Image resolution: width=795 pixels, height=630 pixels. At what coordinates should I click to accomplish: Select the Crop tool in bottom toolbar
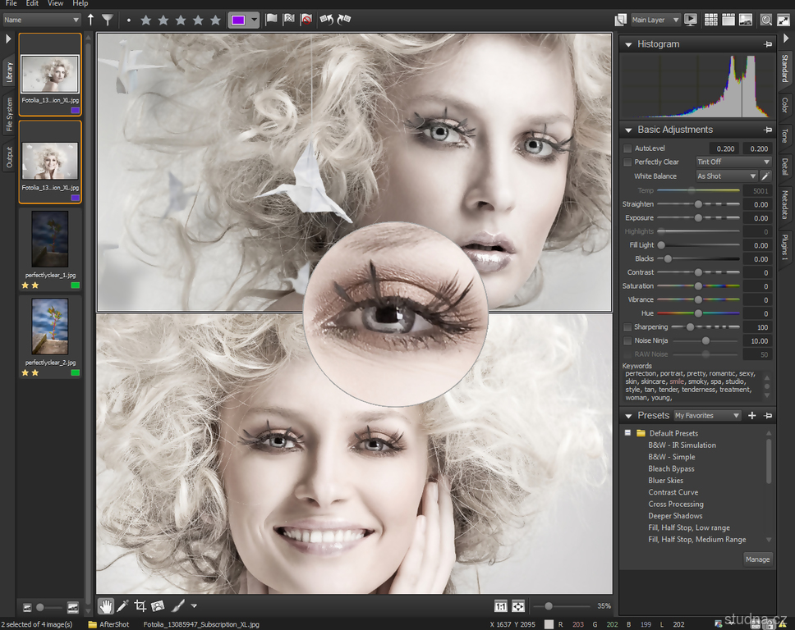[x=140, y=606]
